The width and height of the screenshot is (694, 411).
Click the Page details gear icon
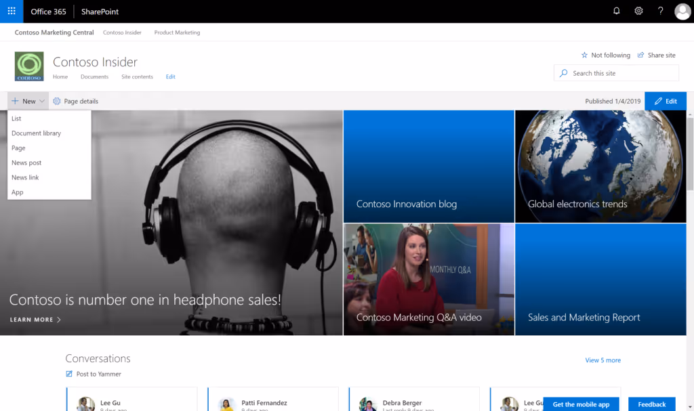click(57, 102)
